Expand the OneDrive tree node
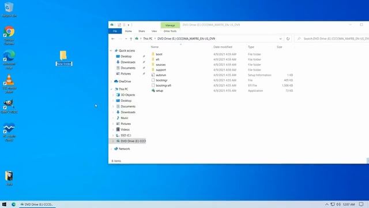 (111, 81)
